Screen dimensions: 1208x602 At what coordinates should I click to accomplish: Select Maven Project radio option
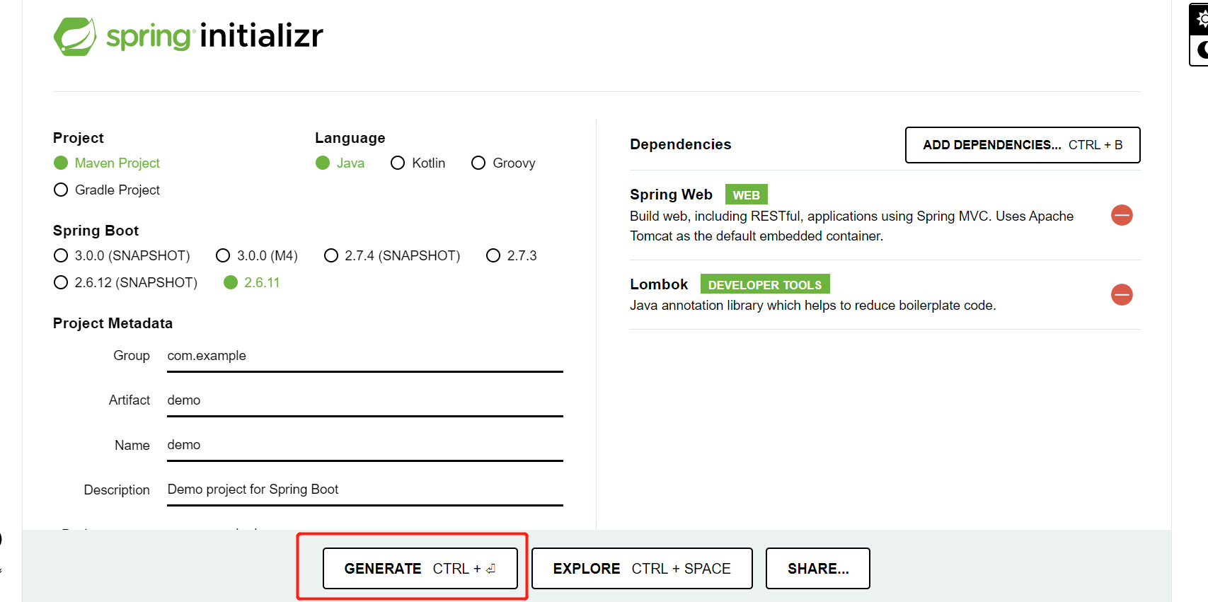click(x=106, y=163)
